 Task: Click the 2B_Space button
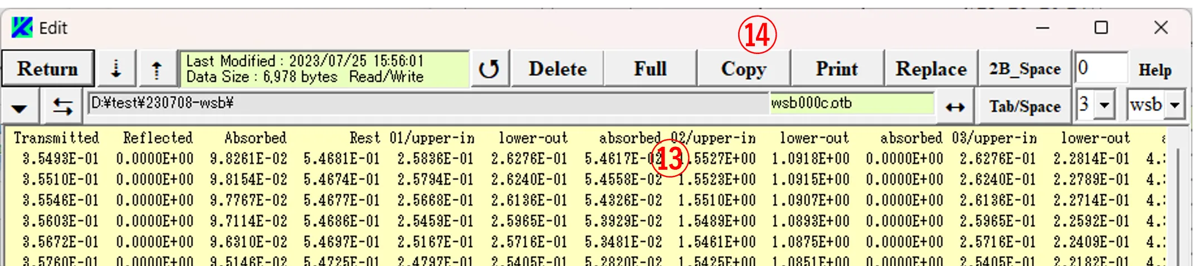coord(1025,69)
